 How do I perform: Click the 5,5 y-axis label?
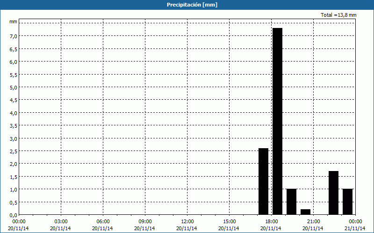coord(14,75)
